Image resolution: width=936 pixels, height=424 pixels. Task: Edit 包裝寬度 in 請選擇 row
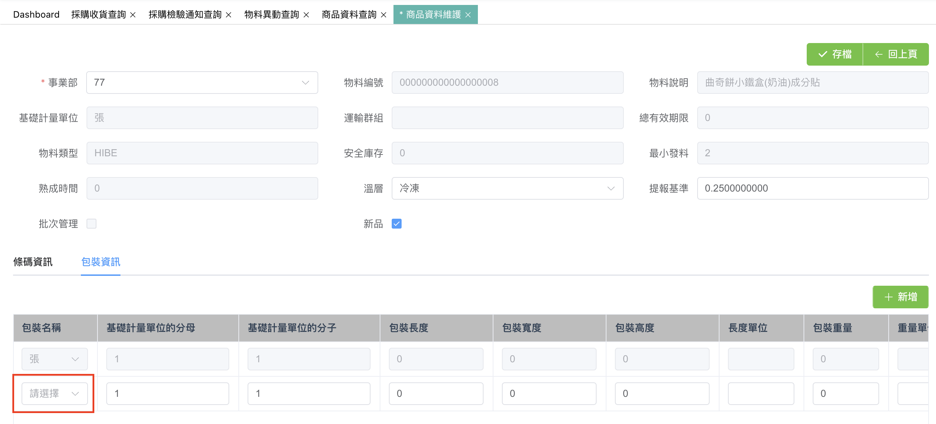tap(549, 394)
